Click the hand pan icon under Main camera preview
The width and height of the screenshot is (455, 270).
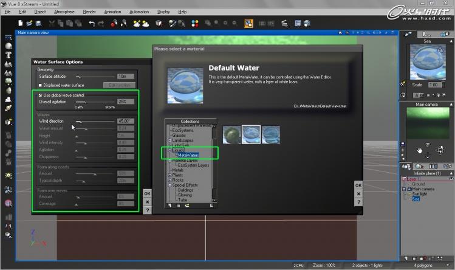419,150
